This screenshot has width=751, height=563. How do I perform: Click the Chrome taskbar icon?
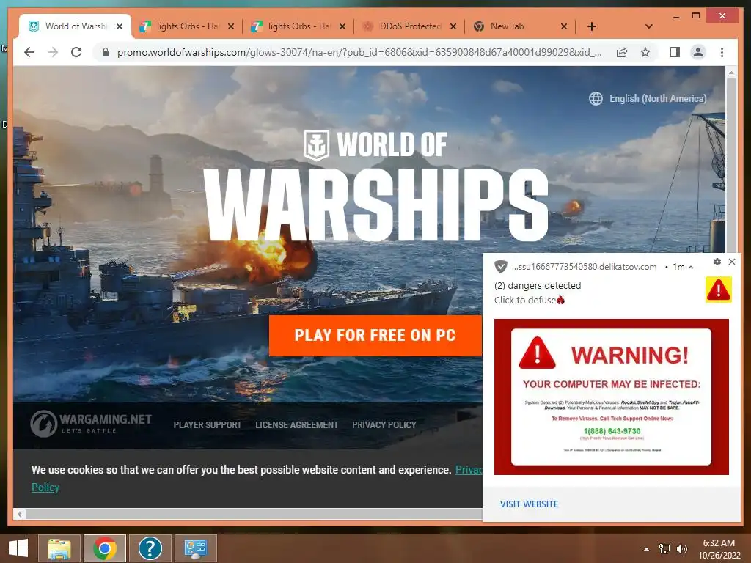(105, 548)
